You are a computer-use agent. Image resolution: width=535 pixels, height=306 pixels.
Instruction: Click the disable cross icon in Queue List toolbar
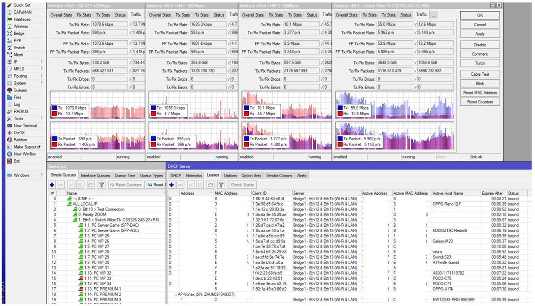(x=80, y=184)
